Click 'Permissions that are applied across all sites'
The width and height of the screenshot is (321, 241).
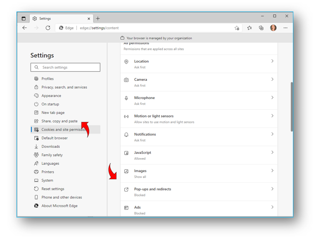[x=154, y=49]
